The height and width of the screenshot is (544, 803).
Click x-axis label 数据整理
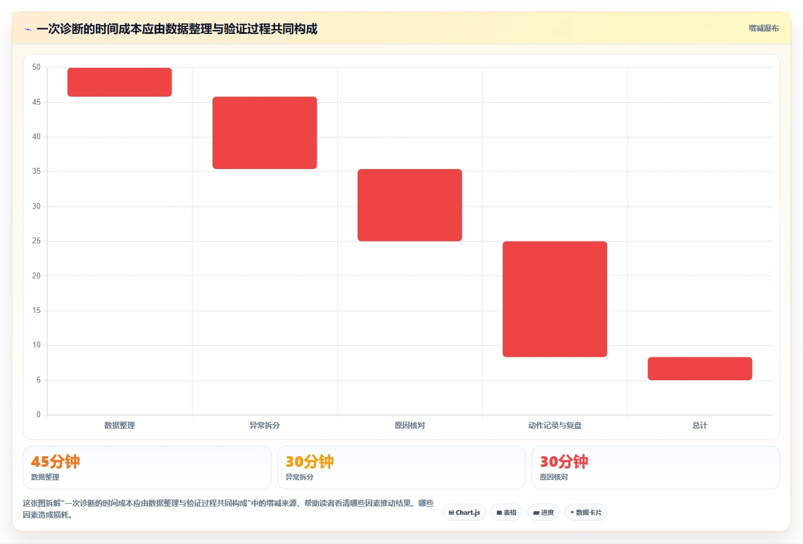point(119,425)
